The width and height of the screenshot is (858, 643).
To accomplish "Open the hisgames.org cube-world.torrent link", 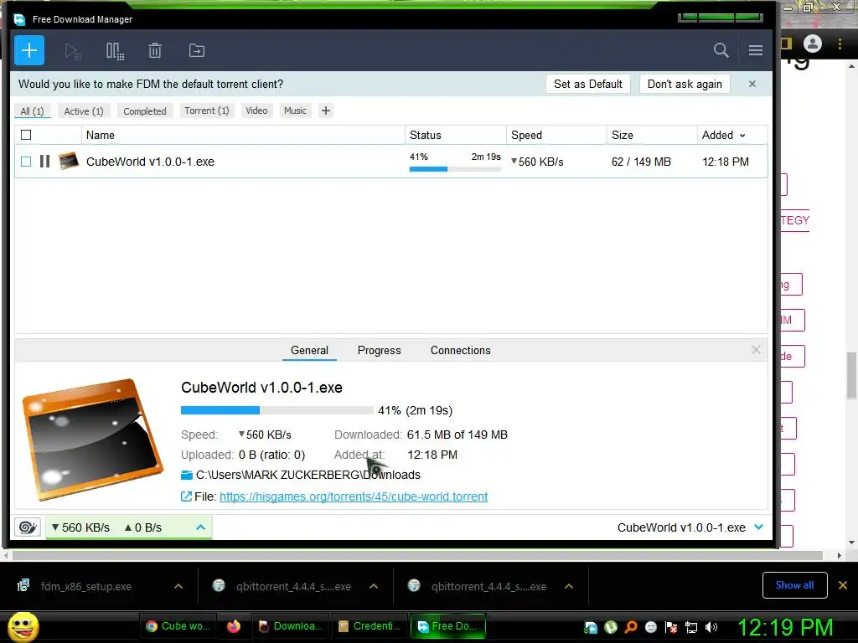I will click(x=354, y=496).
